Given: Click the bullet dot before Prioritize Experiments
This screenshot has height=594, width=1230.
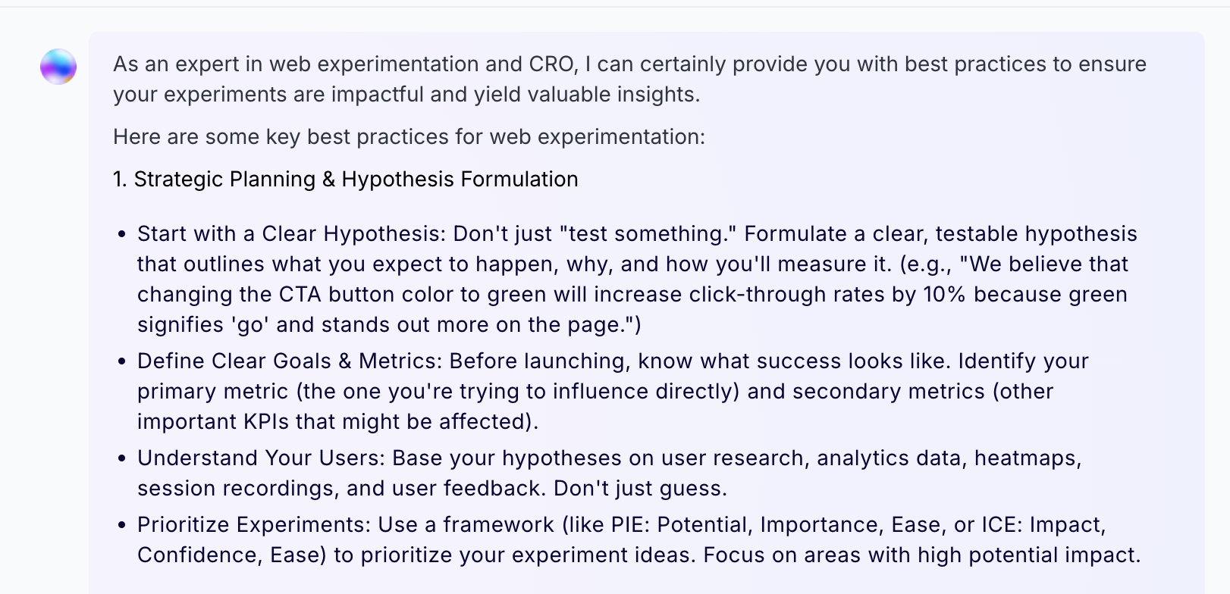Looking at the screenshot, I should pos(121,525).
